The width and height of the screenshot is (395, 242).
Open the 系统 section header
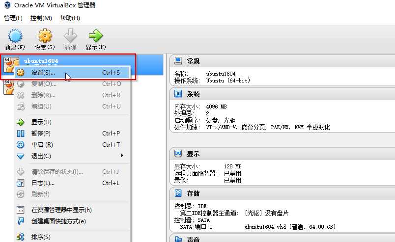[282, 94]
